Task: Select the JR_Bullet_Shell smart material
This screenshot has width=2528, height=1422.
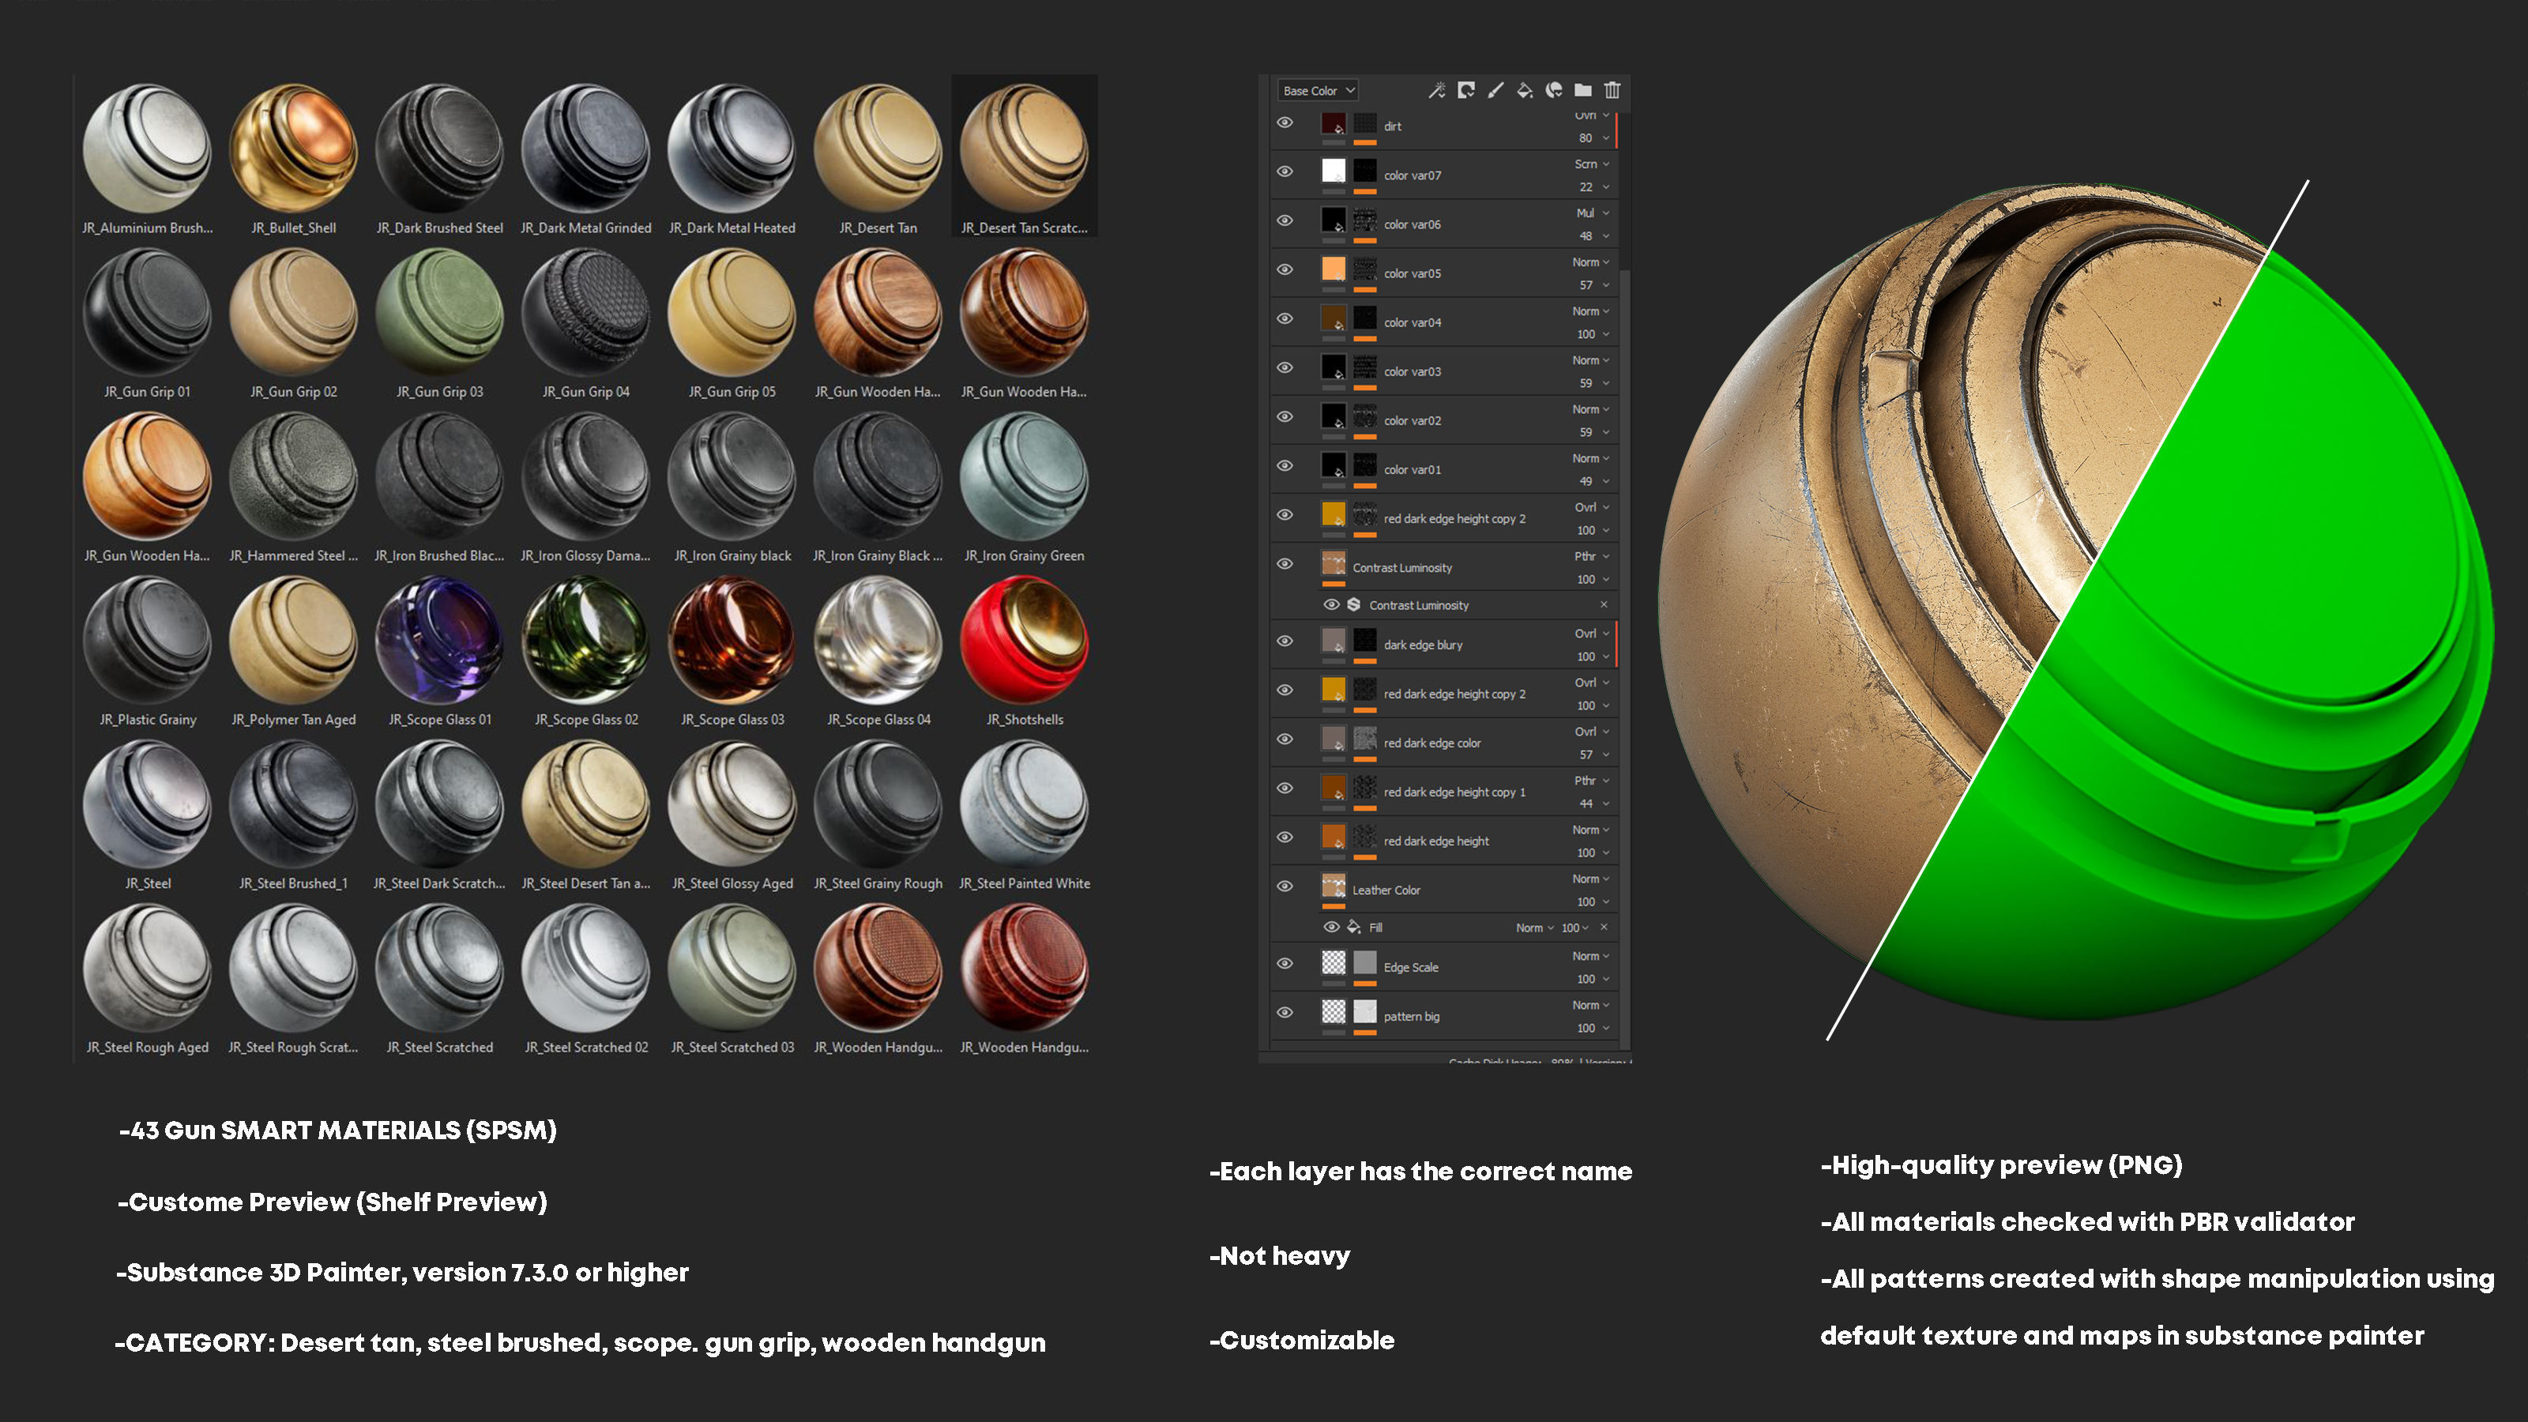Action: pos(292,149)
